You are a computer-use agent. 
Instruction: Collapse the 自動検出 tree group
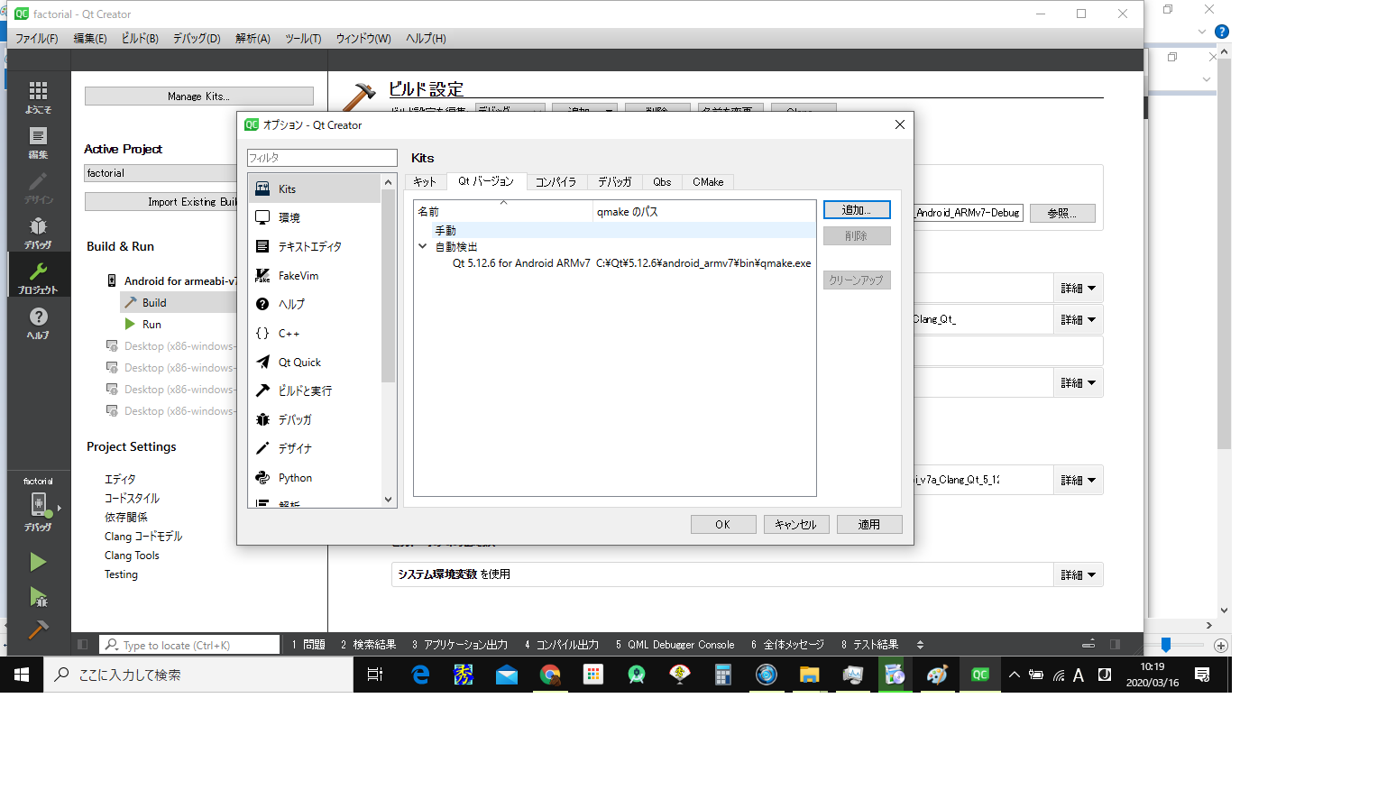click(x=422, y=246)
